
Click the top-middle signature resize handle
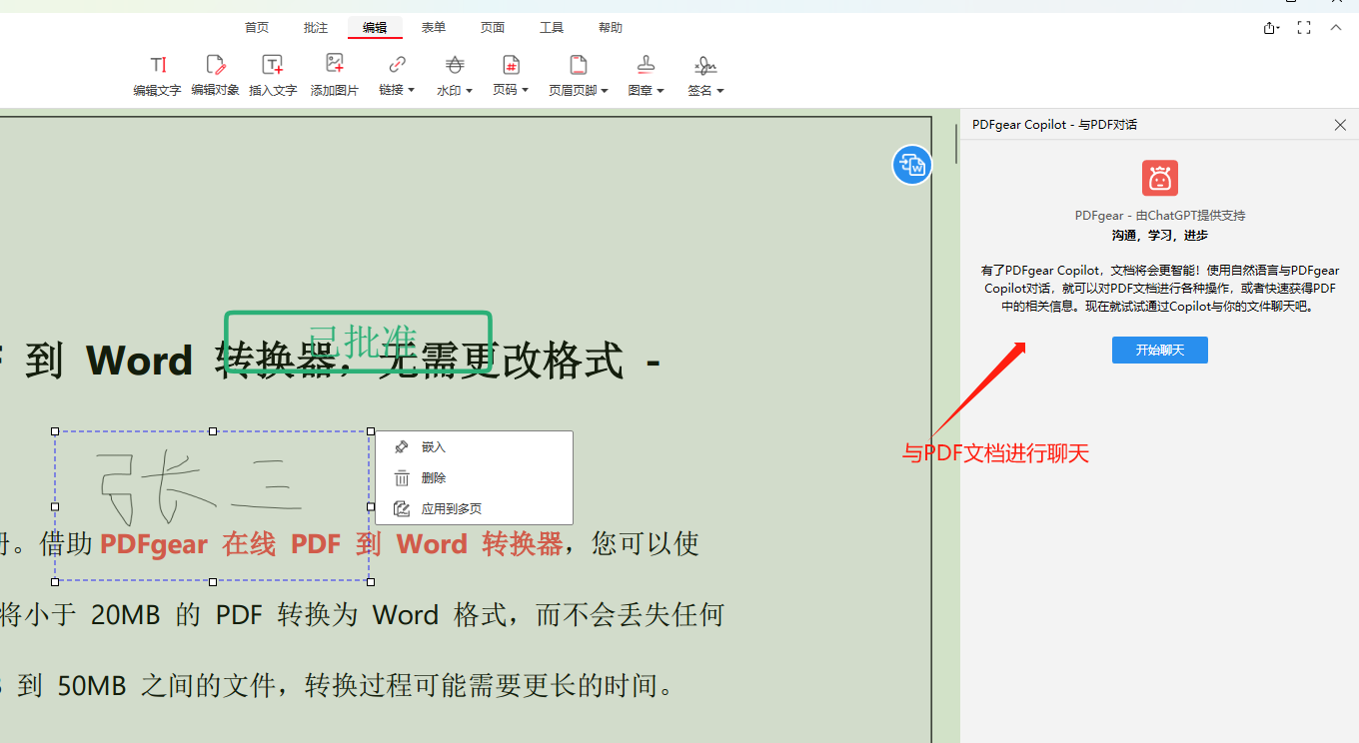point(213,431)
